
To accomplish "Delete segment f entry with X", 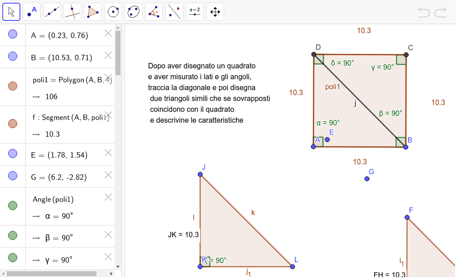I will click(108, 115).
